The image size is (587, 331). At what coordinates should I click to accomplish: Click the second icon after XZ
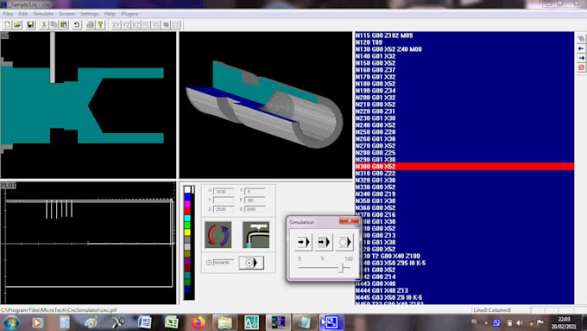[155, 25]
